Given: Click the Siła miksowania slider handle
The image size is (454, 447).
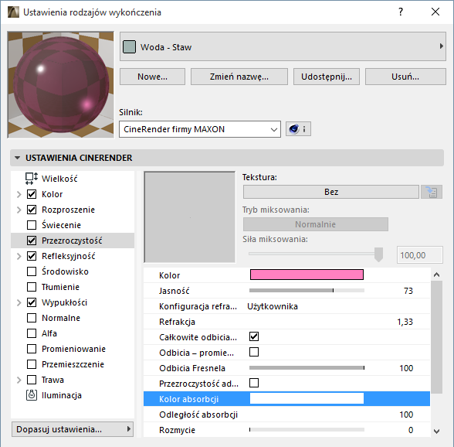Looking at the screenshot, I should (x=378, y=254).
